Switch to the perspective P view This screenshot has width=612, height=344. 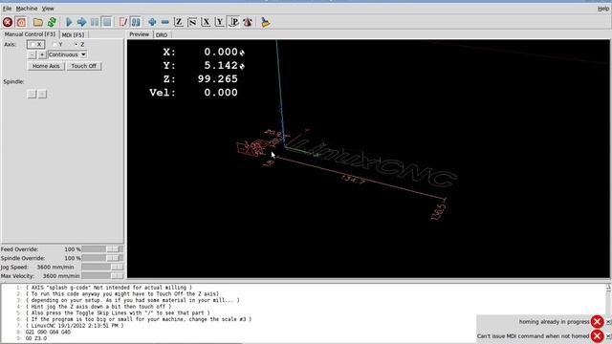tap(233, 22)
